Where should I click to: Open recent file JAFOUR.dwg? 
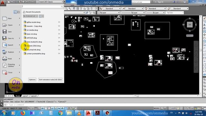32,38
